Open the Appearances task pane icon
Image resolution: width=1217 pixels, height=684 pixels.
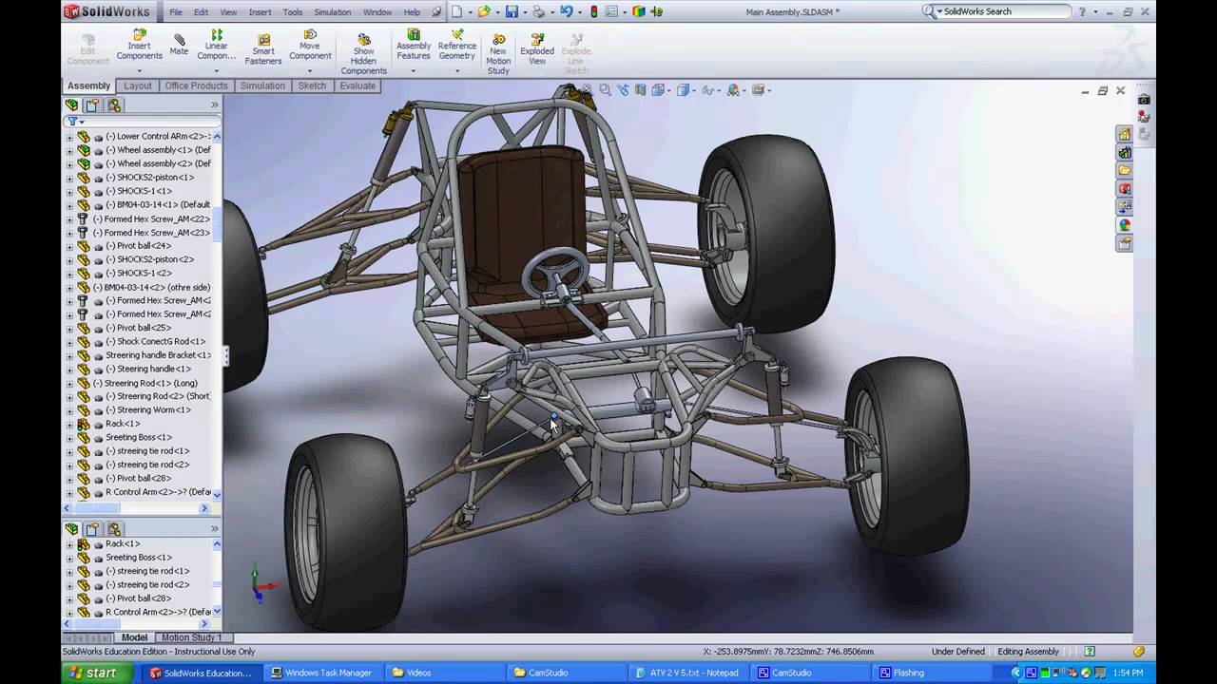tap(1125, 225)
